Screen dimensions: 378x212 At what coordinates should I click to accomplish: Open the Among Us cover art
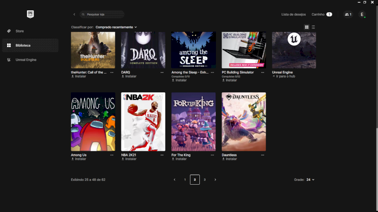[93, 122]
